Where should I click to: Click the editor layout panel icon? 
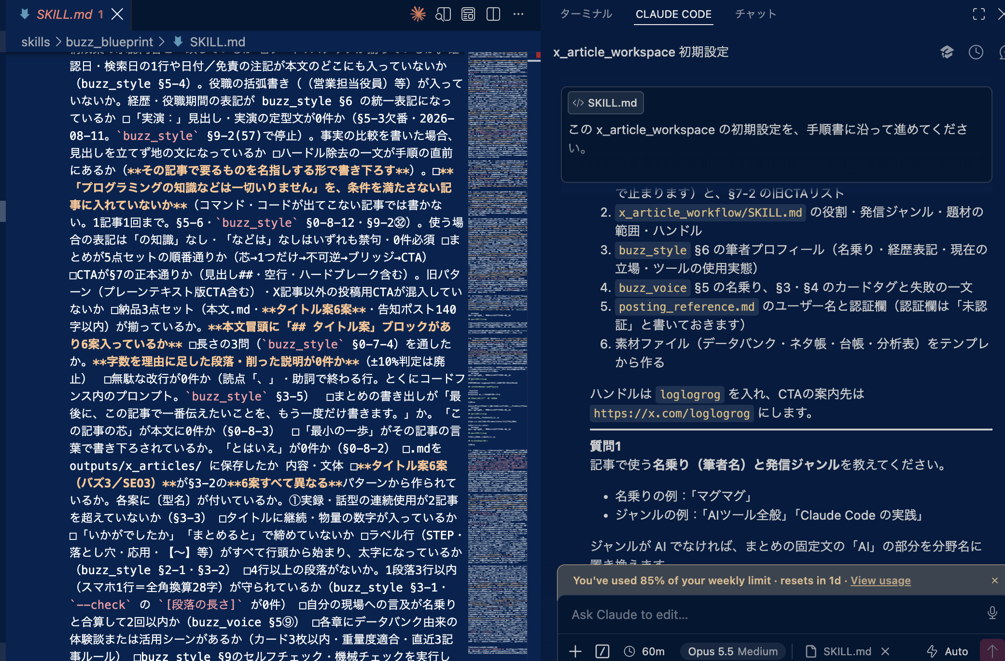(x=468, y=14)
